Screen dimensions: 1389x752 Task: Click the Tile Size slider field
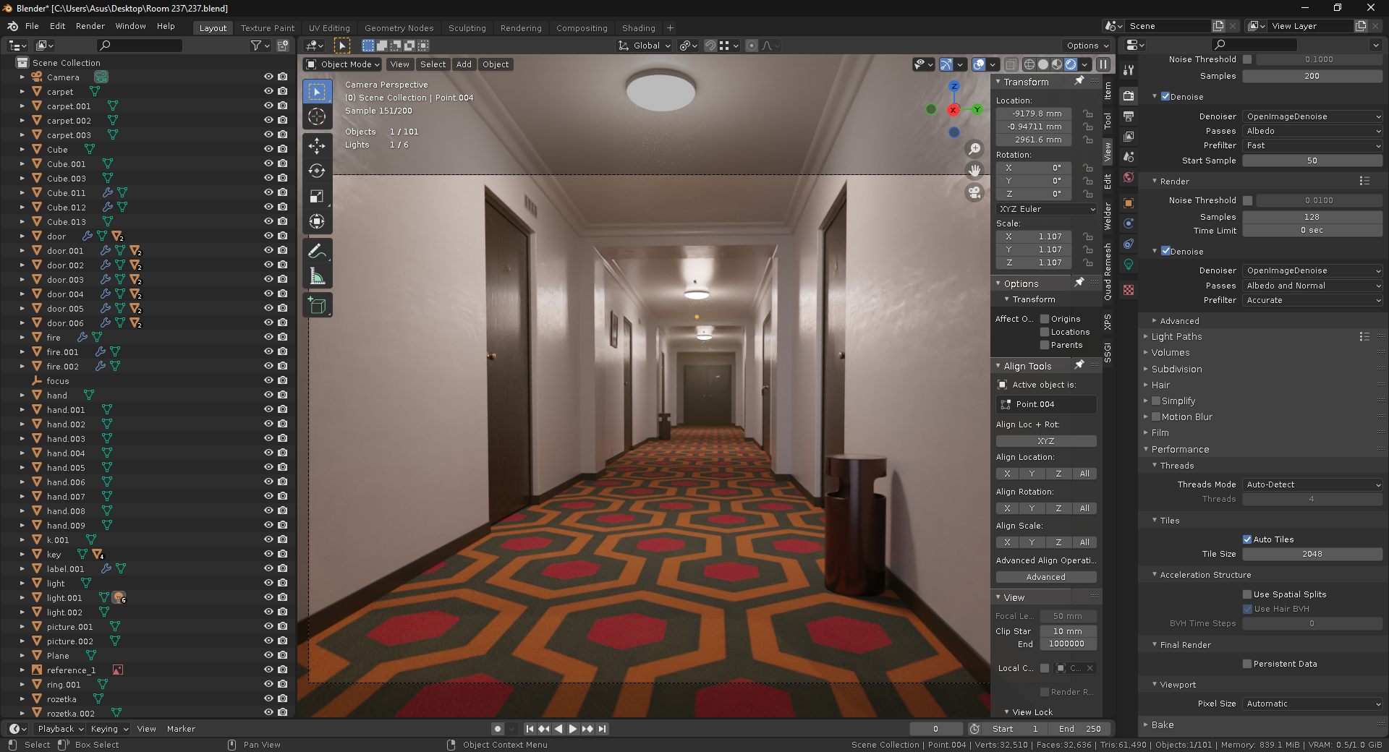tap(1312, 554)
